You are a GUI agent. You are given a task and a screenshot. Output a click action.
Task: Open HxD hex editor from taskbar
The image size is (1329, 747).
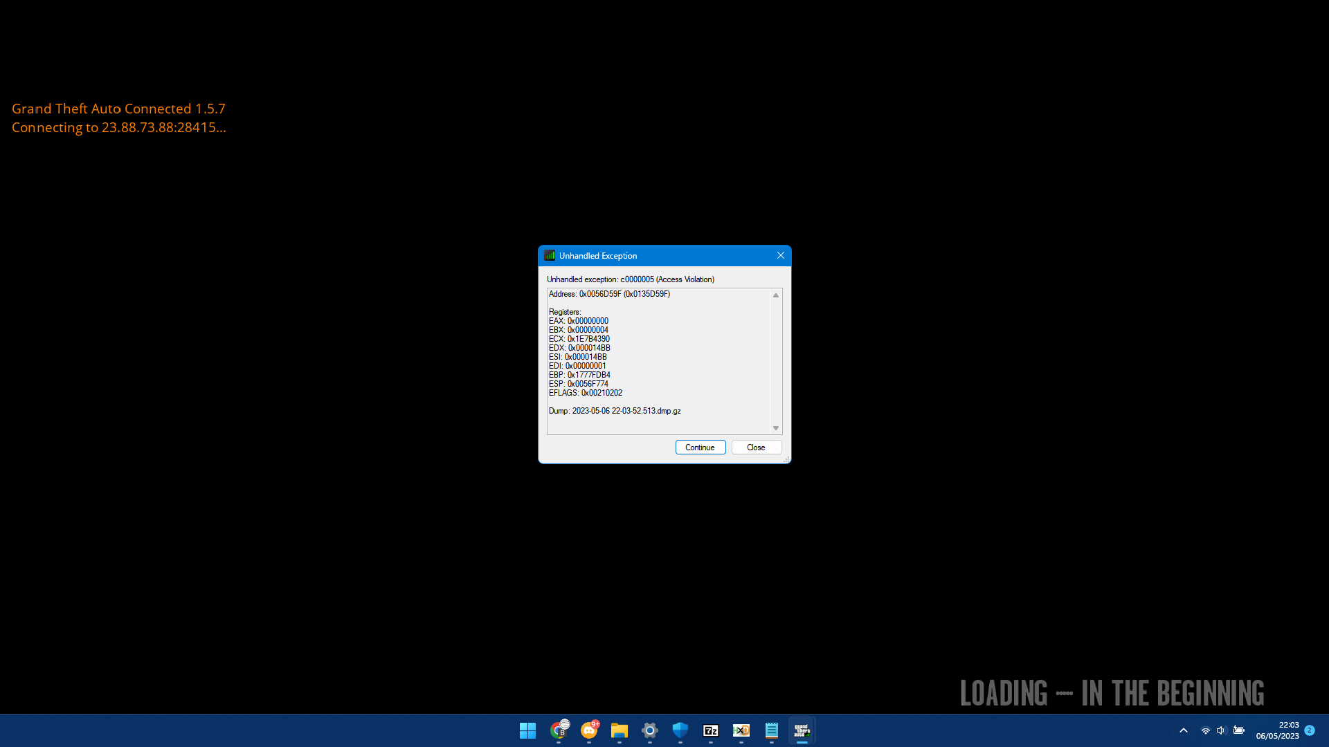click(x=741, y=730)
